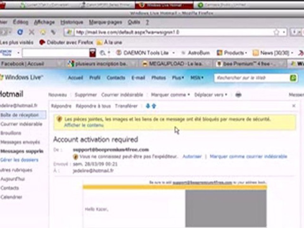Open the Products toolbar menu
The image size is (304, 228).
click(x=232, y=53)
